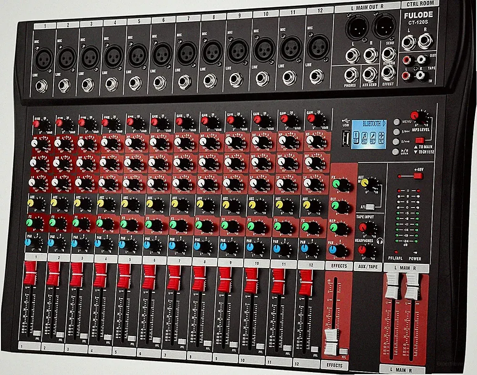477x375 pixels.
Task: Click the channel 12 LINE jack input
Action: [x=316, y=76]
